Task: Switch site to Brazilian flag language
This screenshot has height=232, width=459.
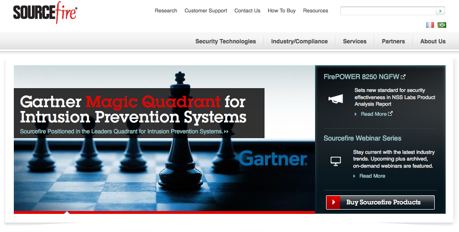Action: pyautogui.click(x=442, y=25)
